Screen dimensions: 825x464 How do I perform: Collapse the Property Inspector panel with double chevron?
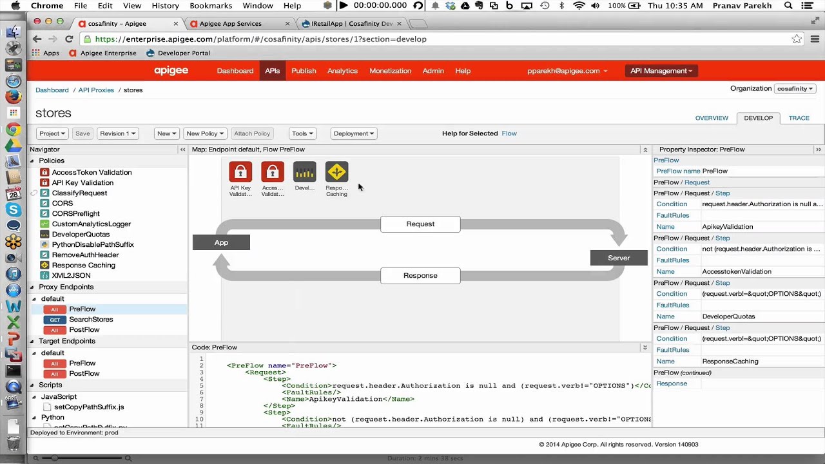819,150
